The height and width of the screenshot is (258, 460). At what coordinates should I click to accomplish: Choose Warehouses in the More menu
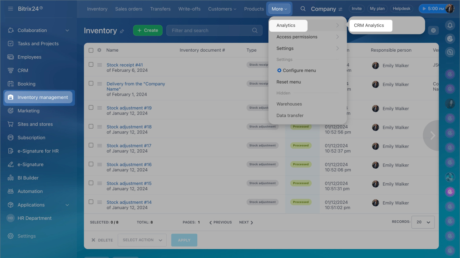click(x=289, y=104)
